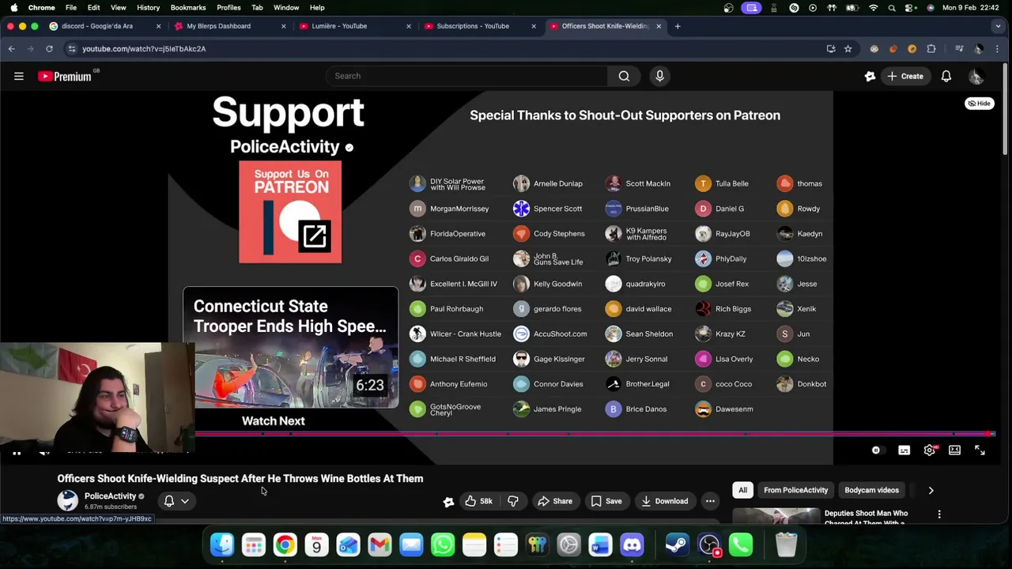Dislike the video

pos(513,501)
